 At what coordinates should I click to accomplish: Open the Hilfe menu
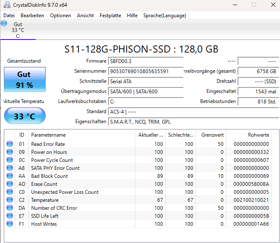(x=132, y=16)
